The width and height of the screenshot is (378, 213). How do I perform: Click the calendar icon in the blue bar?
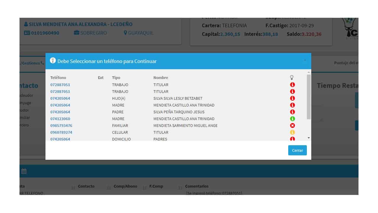click(x=24, y=171)
